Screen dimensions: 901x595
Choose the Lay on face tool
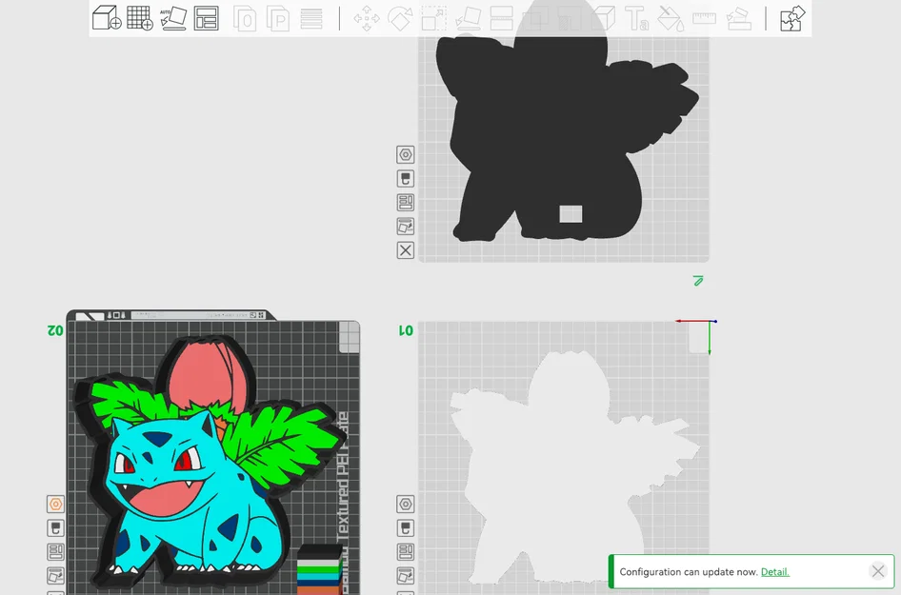point(468,18)
